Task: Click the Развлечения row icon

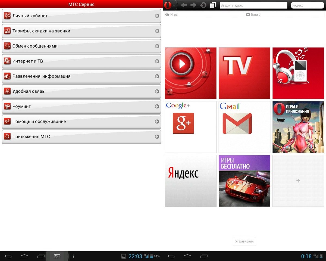Action: click(7, 76)
